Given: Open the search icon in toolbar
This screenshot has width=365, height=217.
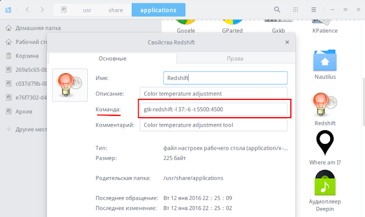Looking at the screenshot, I should (277, 10).
